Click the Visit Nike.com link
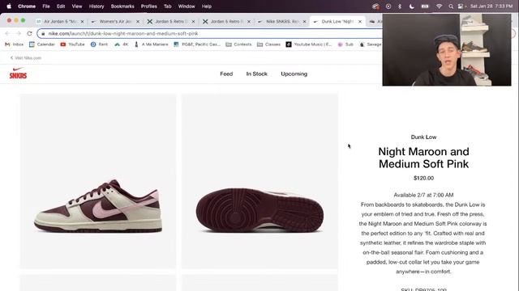519x291 pixels. click(x=26, y=57)
